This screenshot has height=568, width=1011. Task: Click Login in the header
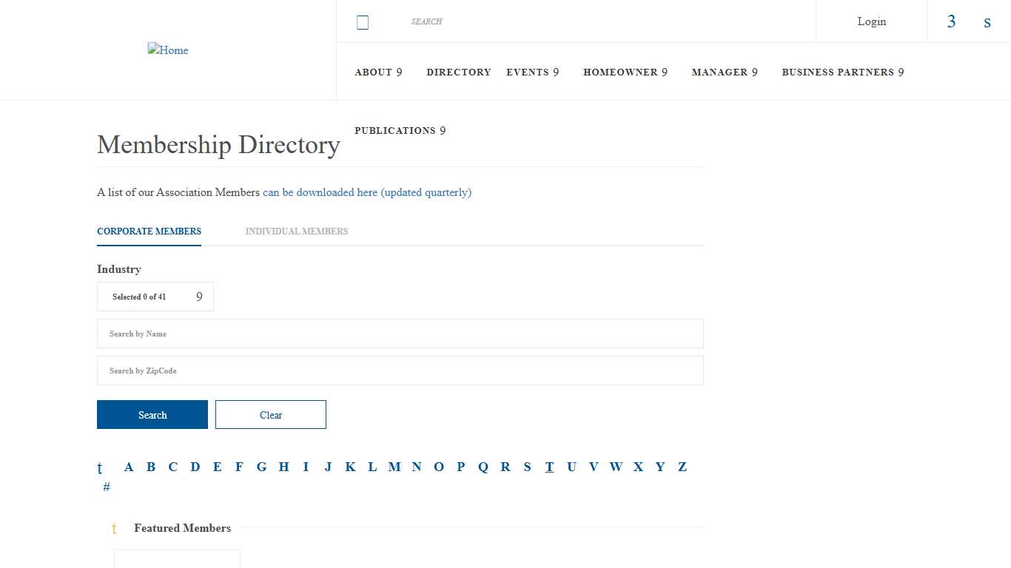871,21
